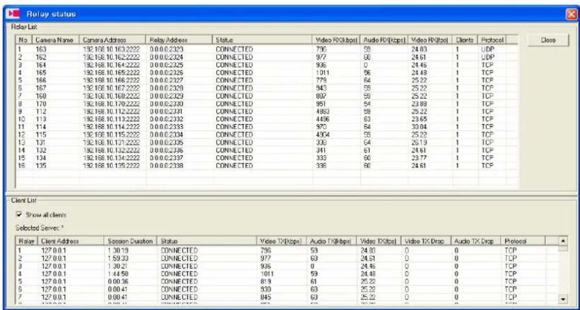Click relay address 0.0.0.0:2335
Viewport: 580px width, 310px height.
167,142
